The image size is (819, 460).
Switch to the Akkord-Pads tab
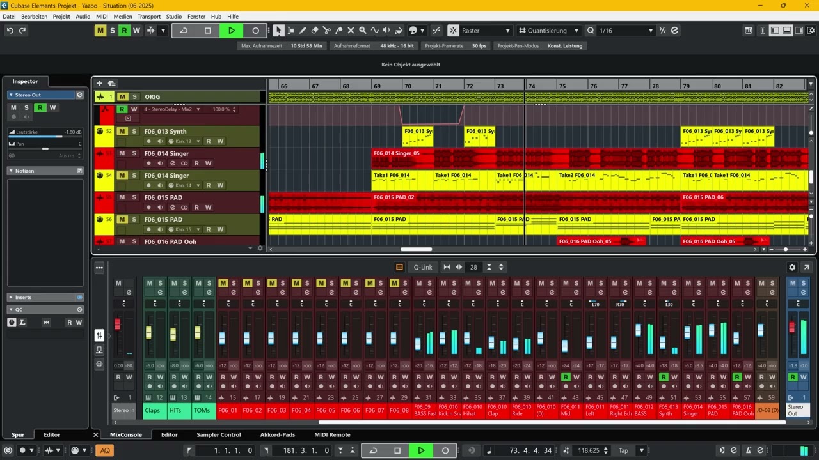(x=278, y=435)
